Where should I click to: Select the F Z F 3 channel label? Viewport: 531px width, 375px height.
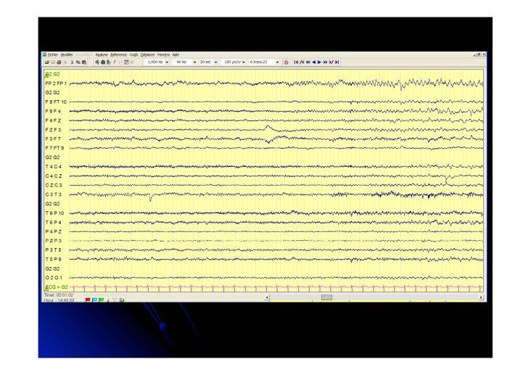53,130
